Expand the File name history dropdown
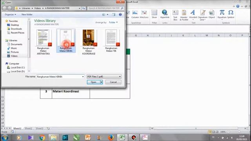 coord(83,77)
